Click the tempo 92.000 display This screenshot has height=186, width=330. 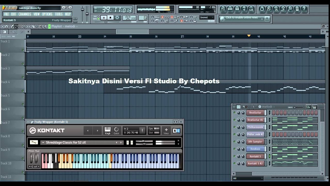pyautogui.click(x=129, y=18)
